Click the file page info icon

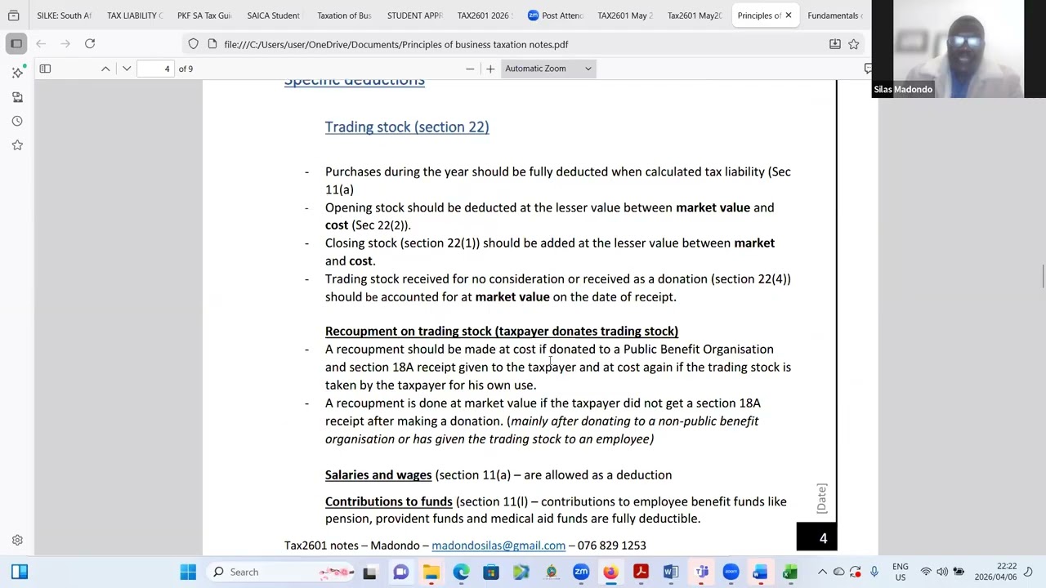click(212, 44)
